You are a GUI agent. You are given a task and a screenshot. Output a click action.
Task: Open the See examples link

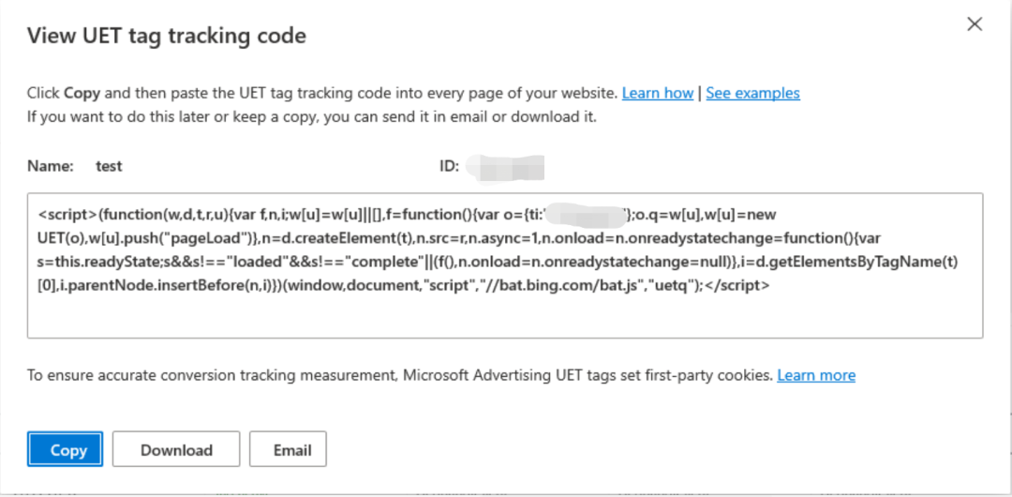point(752,93)
